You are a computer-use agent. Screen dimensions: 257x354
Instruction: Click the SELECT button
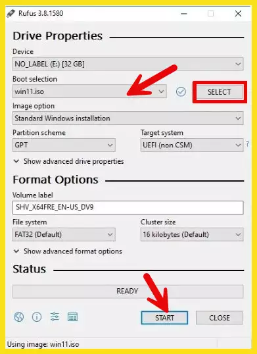coord(220,92)
